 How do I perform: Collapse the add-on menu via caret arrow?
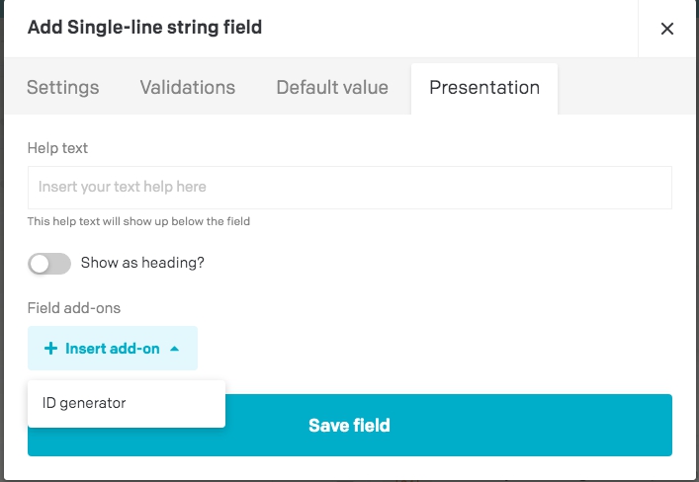175,349
